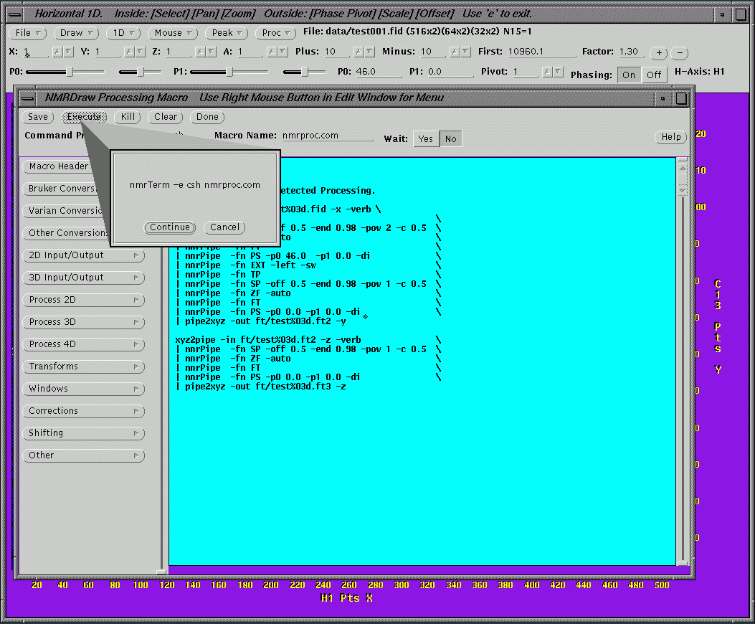755x624 pixels.
Task: Expand the 3D Input/Output macro menu
Action: click(x=83, y=278)
